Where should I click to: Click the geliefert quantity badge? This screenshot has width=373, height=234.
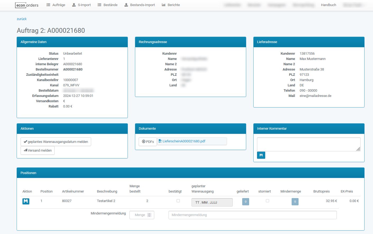coord(246,202)
